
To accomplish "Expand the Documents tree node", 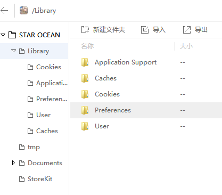I will [x=13, y=163].
